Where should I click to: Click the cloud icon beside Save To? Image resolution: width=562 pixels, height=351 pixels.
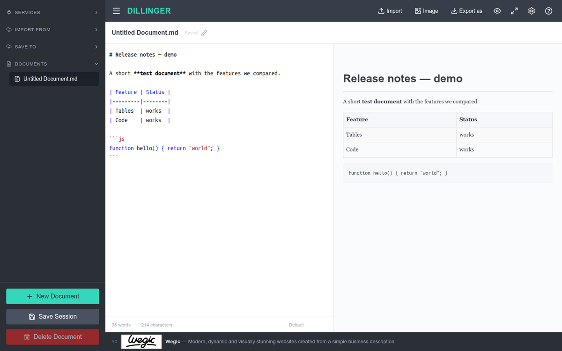pos(9,47)
